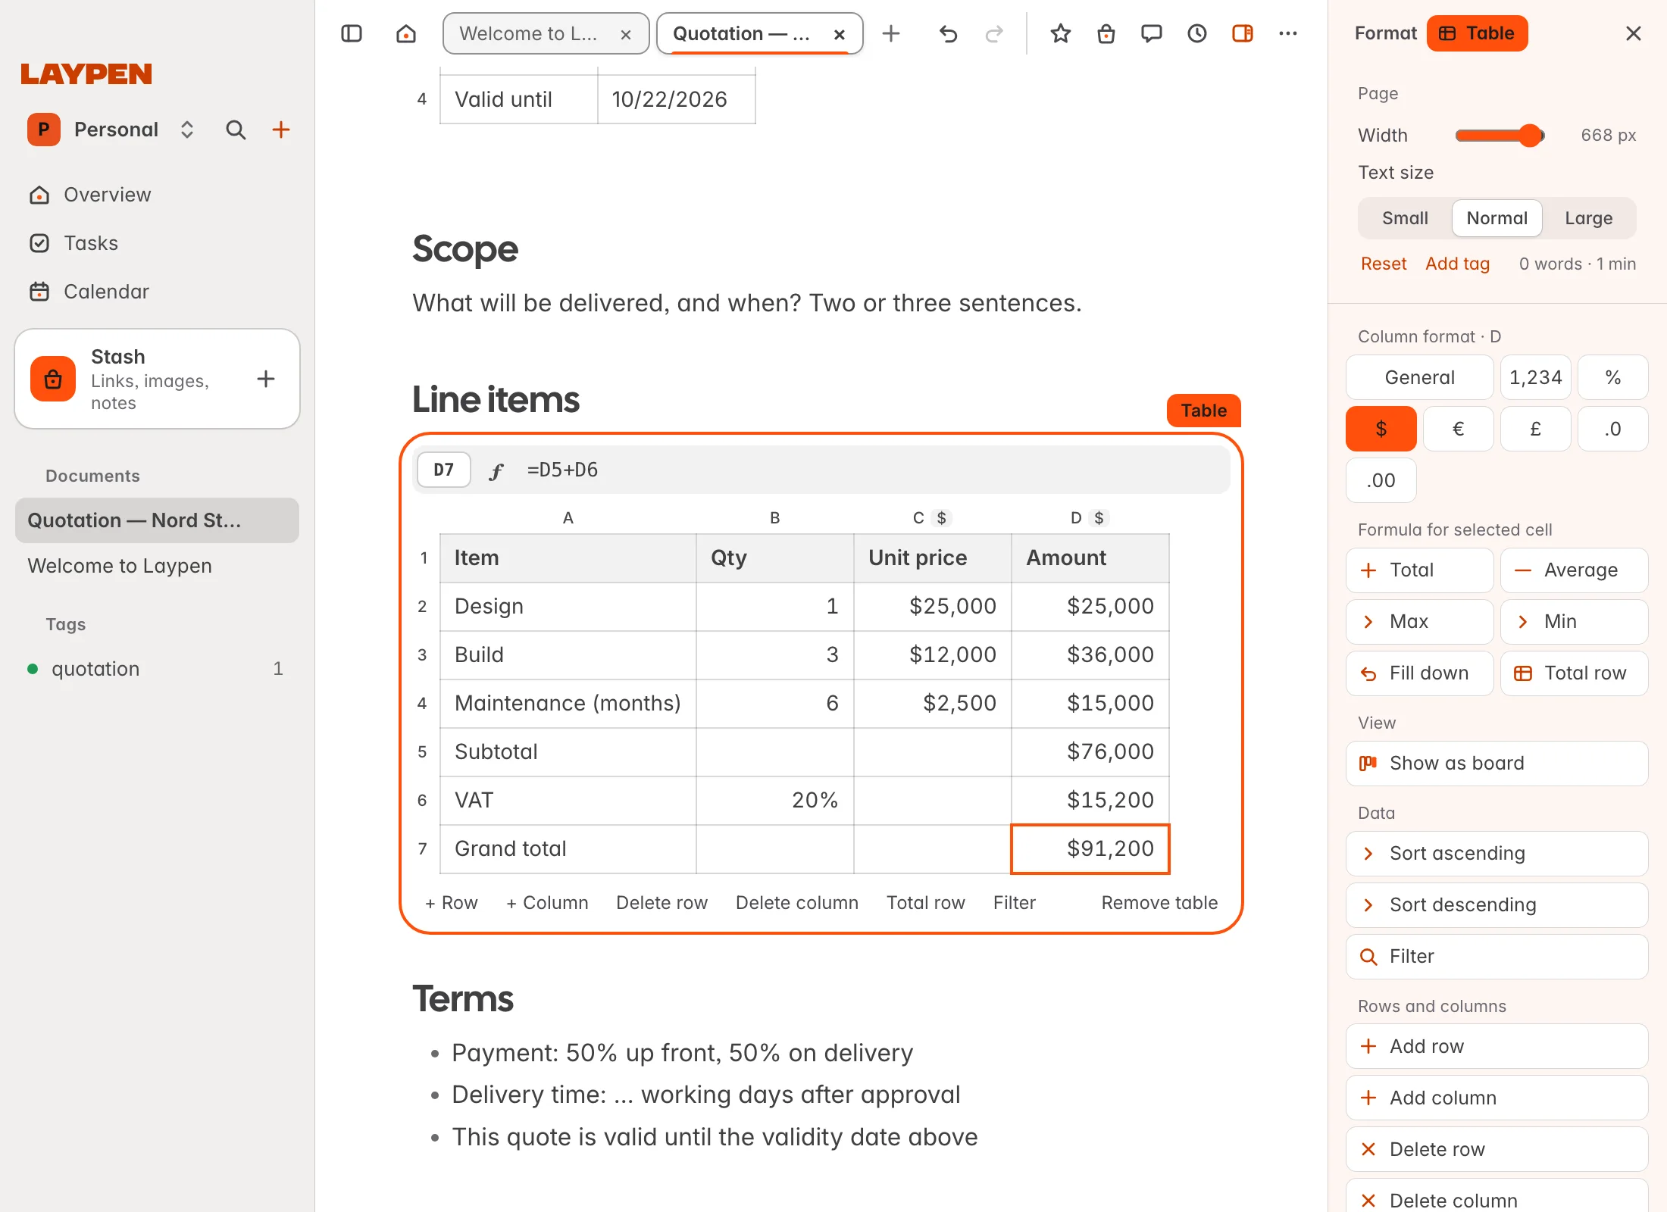This screenshot has height=1212, width=1667.
Task: Search the workspace with magnifier icon
Action: click(236, 130)
